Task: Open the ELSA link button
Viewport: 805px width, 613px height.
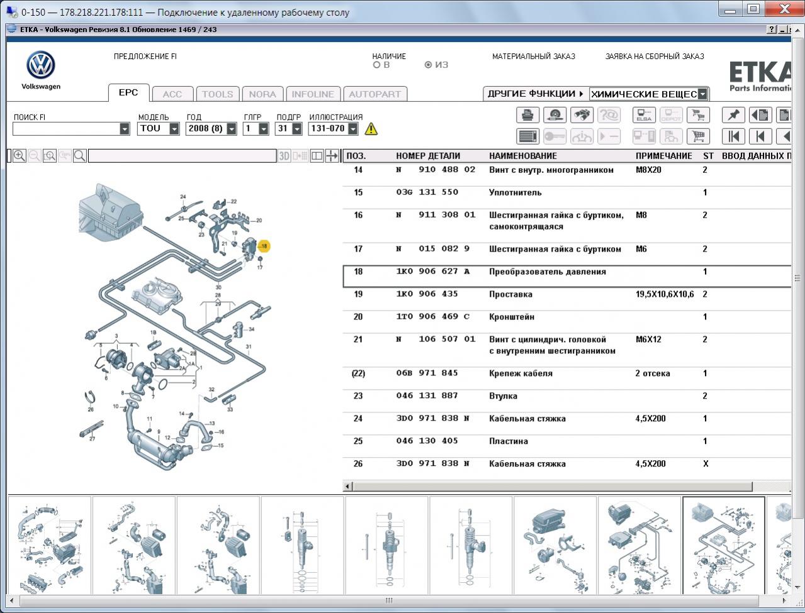Action: pyautogui.click(x=644, y=115)
